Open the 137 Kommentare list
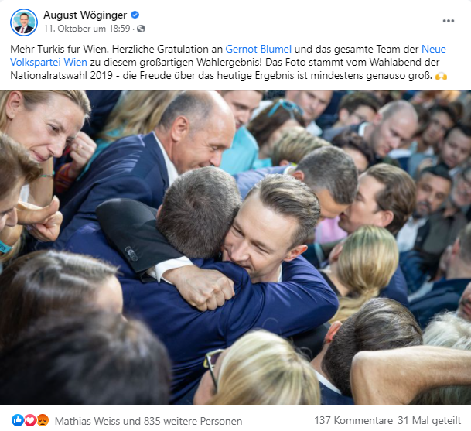This screenshot has height=431, width=471. tap(353, 420)
